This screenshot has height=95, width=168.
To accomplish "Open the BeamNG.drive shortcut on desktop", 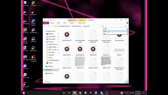I will [33, 58].
